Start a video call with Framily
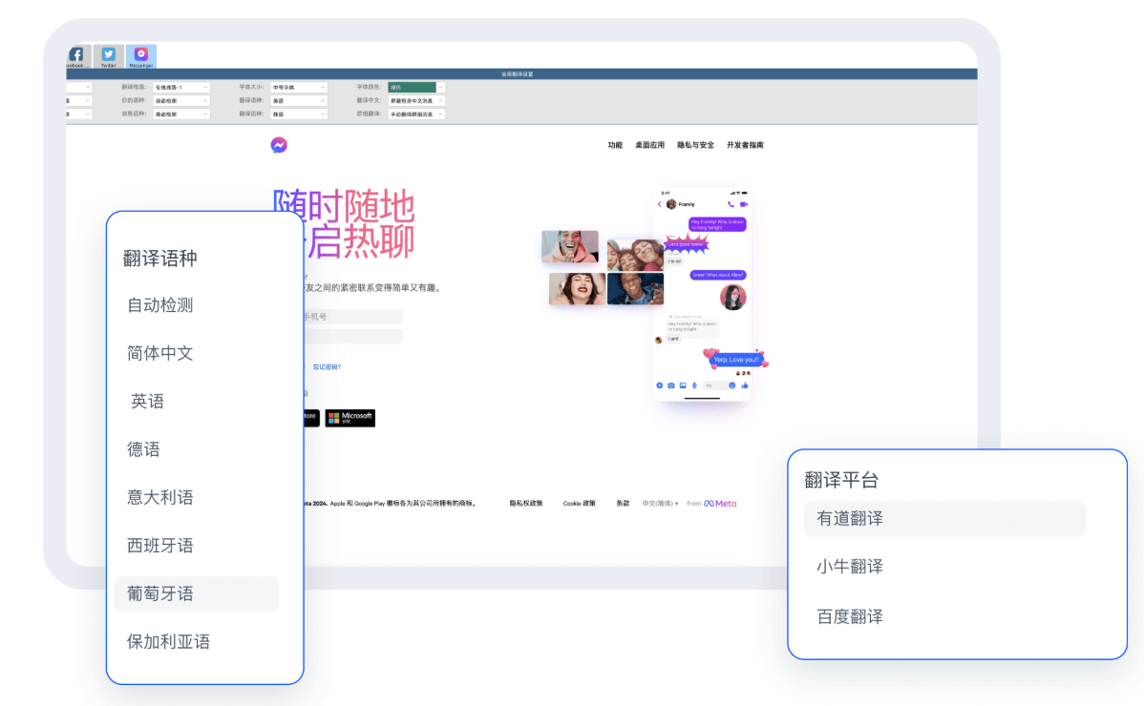 coord(744,203)
